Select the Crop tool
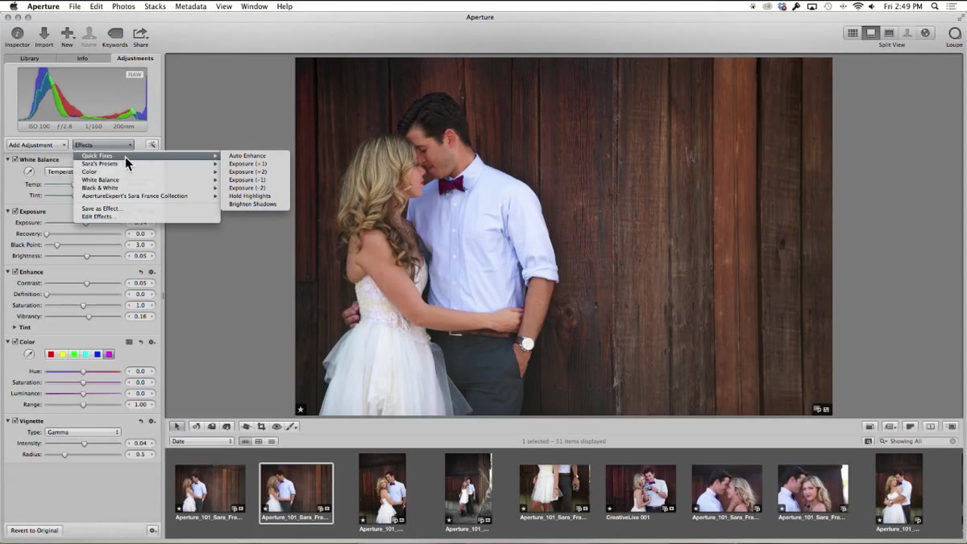This screenshot has width=967, height=544. point(261,427)
